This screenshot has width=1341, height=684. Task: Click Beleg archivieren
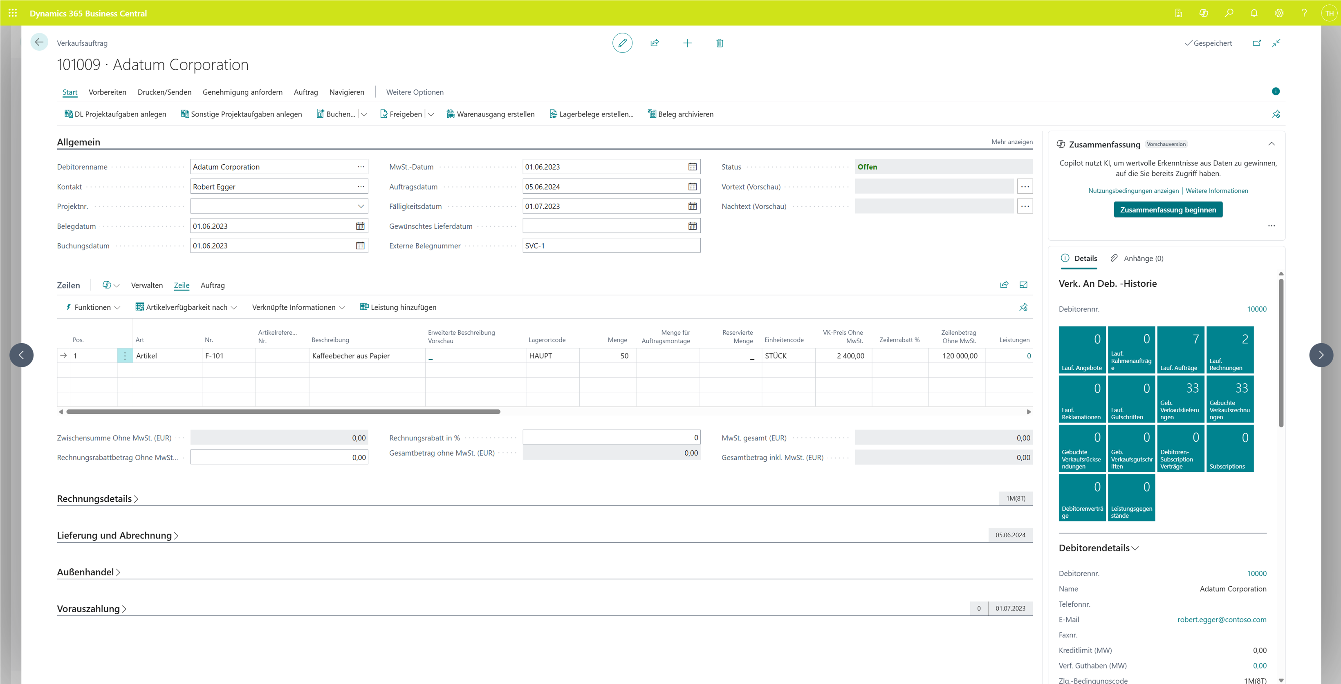coord(680,114)
